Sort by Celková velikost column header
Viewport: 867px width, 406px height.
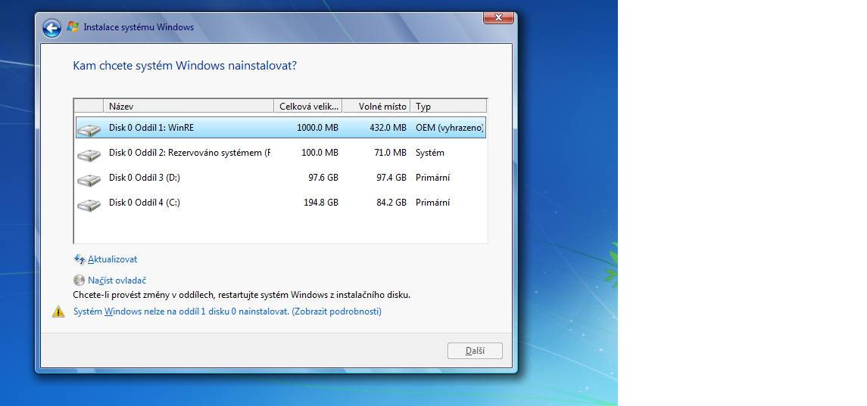point(308,106)
